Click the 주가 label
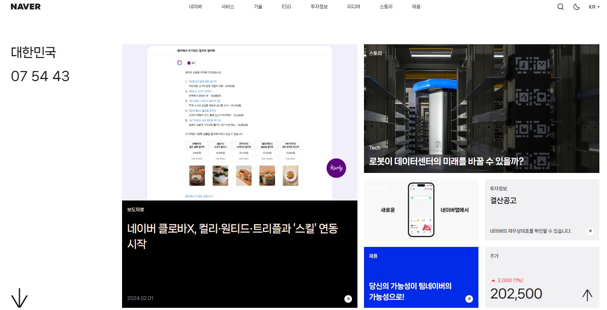 [x=494, y=256]
